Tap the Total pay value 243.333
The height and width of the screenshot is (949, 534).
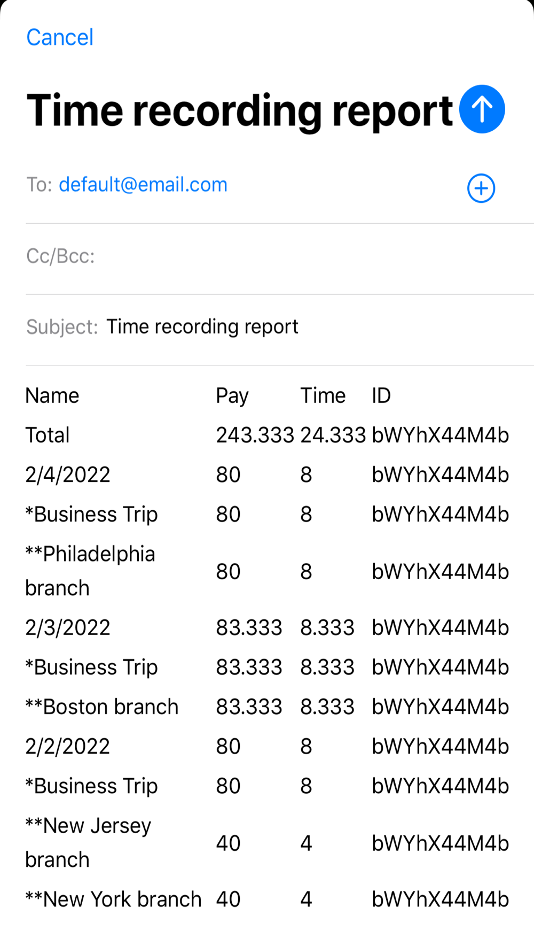tap(255, 435)
